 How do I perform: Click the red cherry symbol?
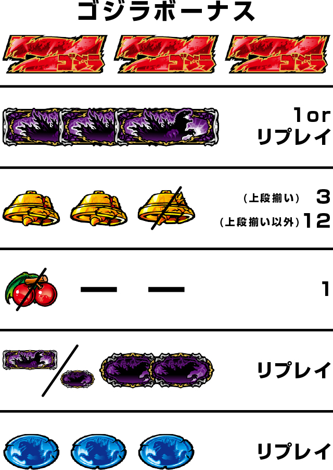(x=31, y=289)
